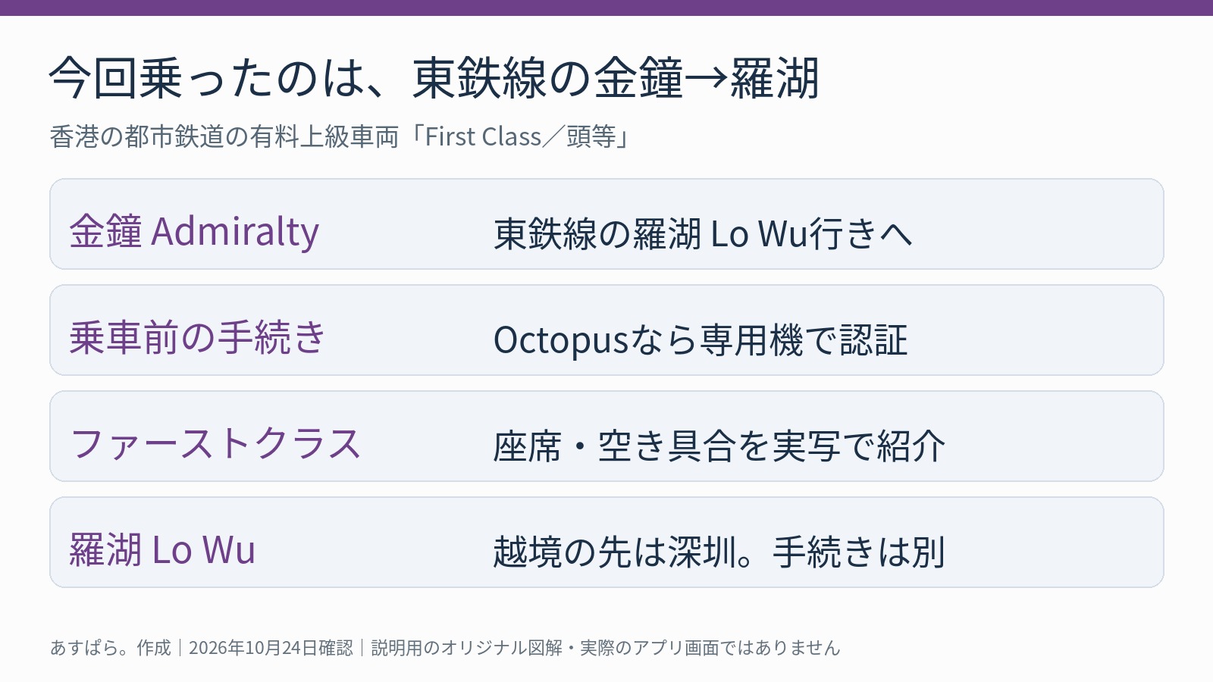Select text Octopusなら専用機で認証
The image size is (1213, 682).
tap(701, 339)
